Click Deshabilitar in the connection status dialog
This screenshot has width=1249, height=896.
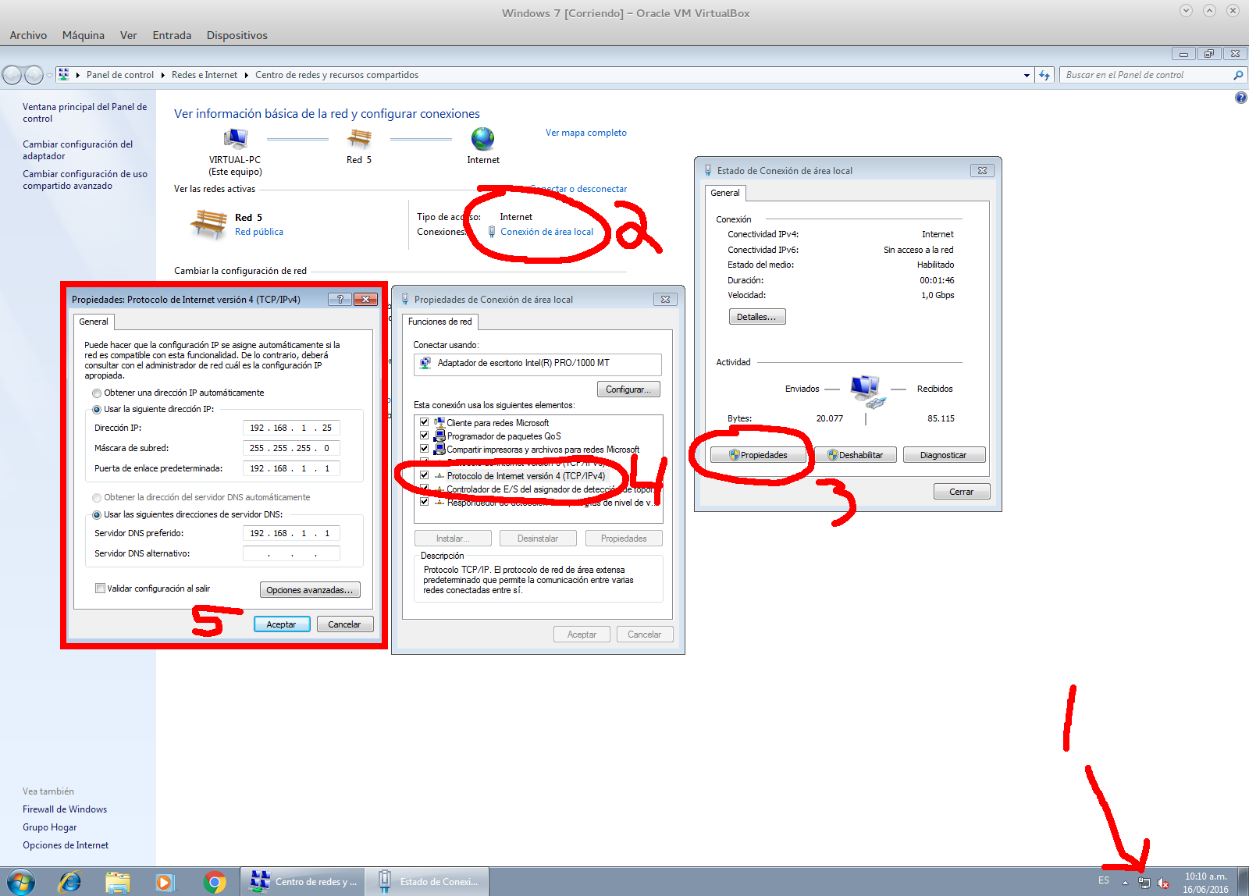tap(856, 455)
